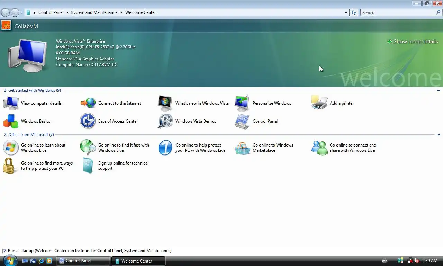Click the taskbar clock showing 2:39 AM
Viewport: 443px width, 266px height.
click(x=430, y=261)
